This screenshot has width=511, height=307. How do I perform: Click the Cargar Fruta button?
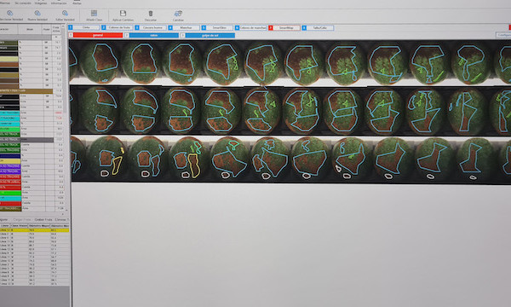tap(22, 219)
